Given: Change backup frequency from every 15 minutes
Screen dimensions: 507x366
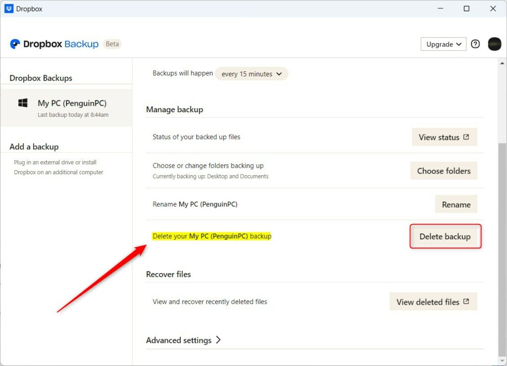Looking at the screenshot, I should click(252, 74).
